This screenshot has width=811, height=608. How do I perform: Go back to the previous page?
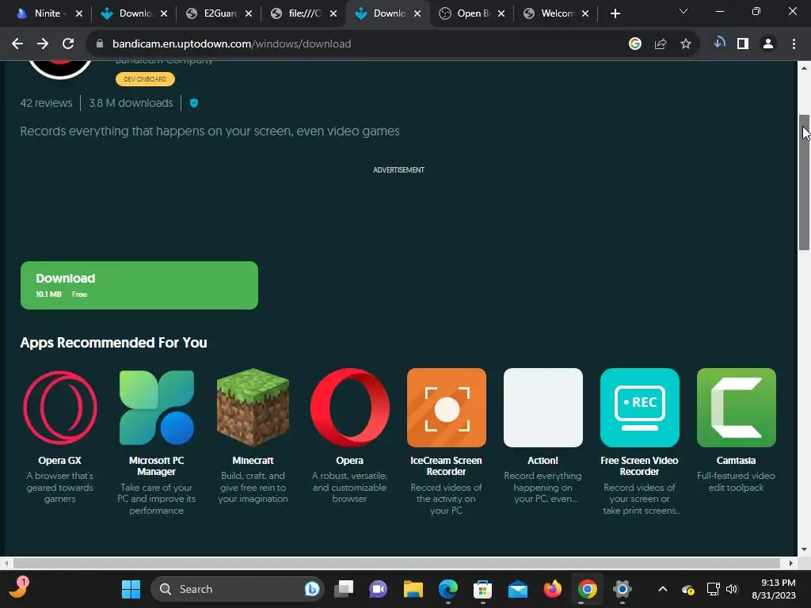[17, 44]
